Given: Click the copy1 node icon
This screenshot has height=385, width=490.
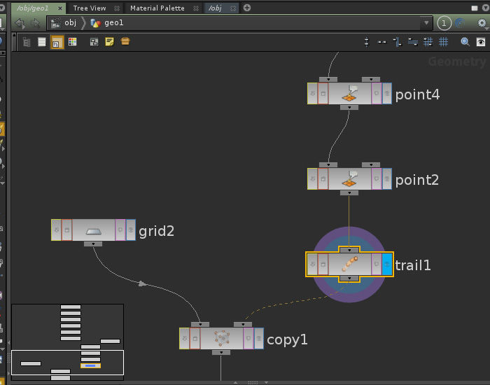Looking at the screenshot, I should pos(221,339).
